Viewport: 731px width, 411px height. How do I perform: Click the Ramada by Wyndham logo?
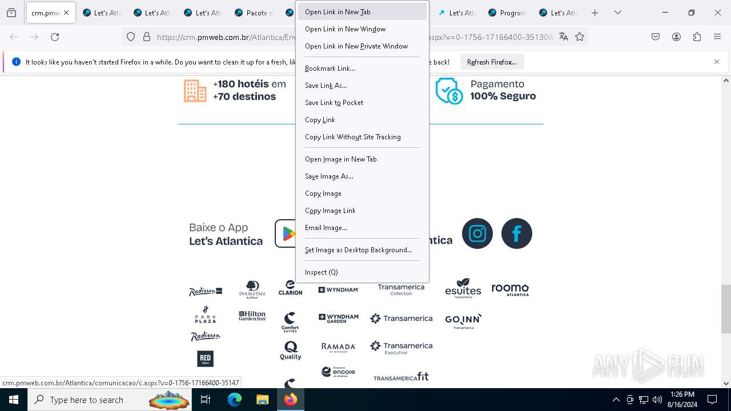pyautogui.click(x=339, y=347)
